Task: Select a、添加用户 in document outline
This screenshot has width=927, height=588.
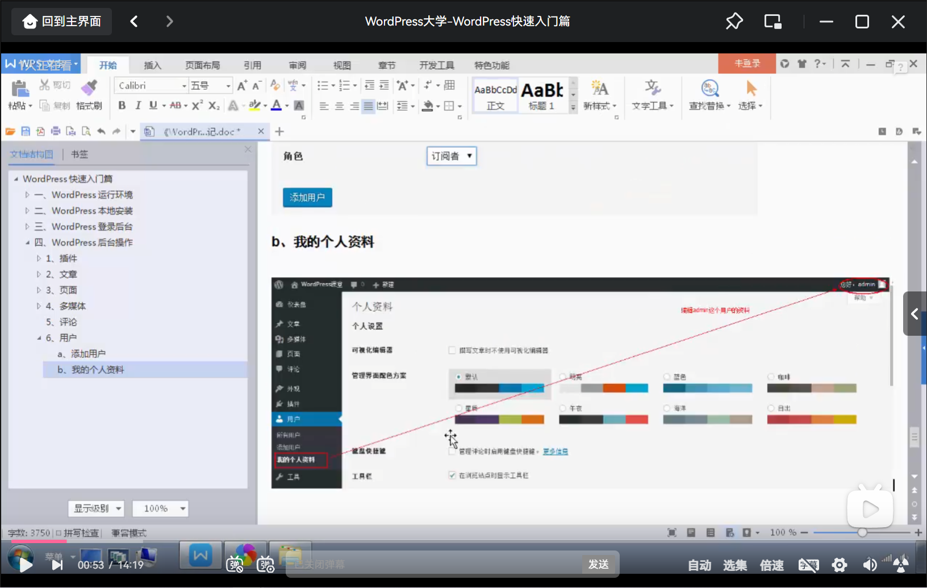Action: [x=81, y=354]
